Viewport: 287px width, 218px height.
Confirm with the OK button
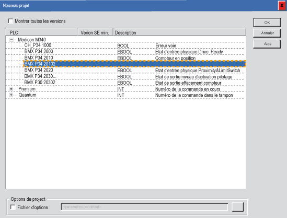(267, 22)
